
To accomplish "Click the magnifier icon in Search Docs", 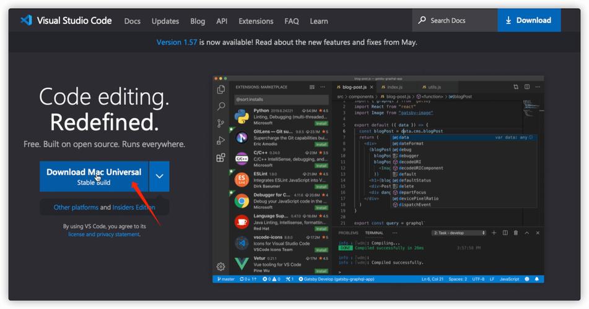I will coord(422,20).
